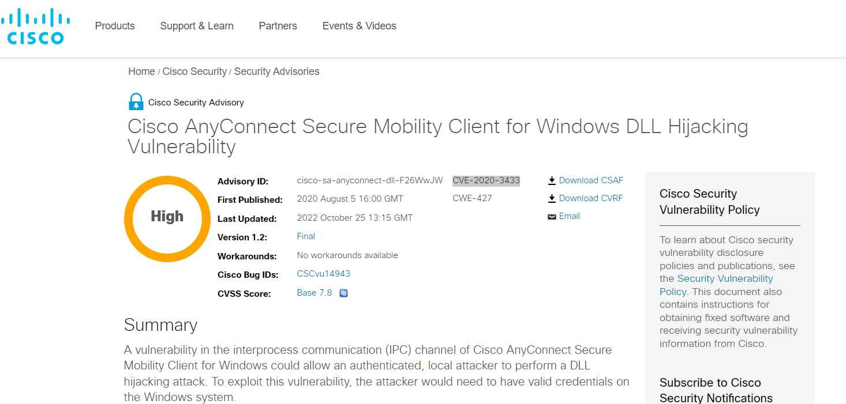Viewport: 846px width, 404px height.
Task: Select the highlighted CVE-2020-3433 identifier
Action: pyautogui.click(x=486, y=180)
